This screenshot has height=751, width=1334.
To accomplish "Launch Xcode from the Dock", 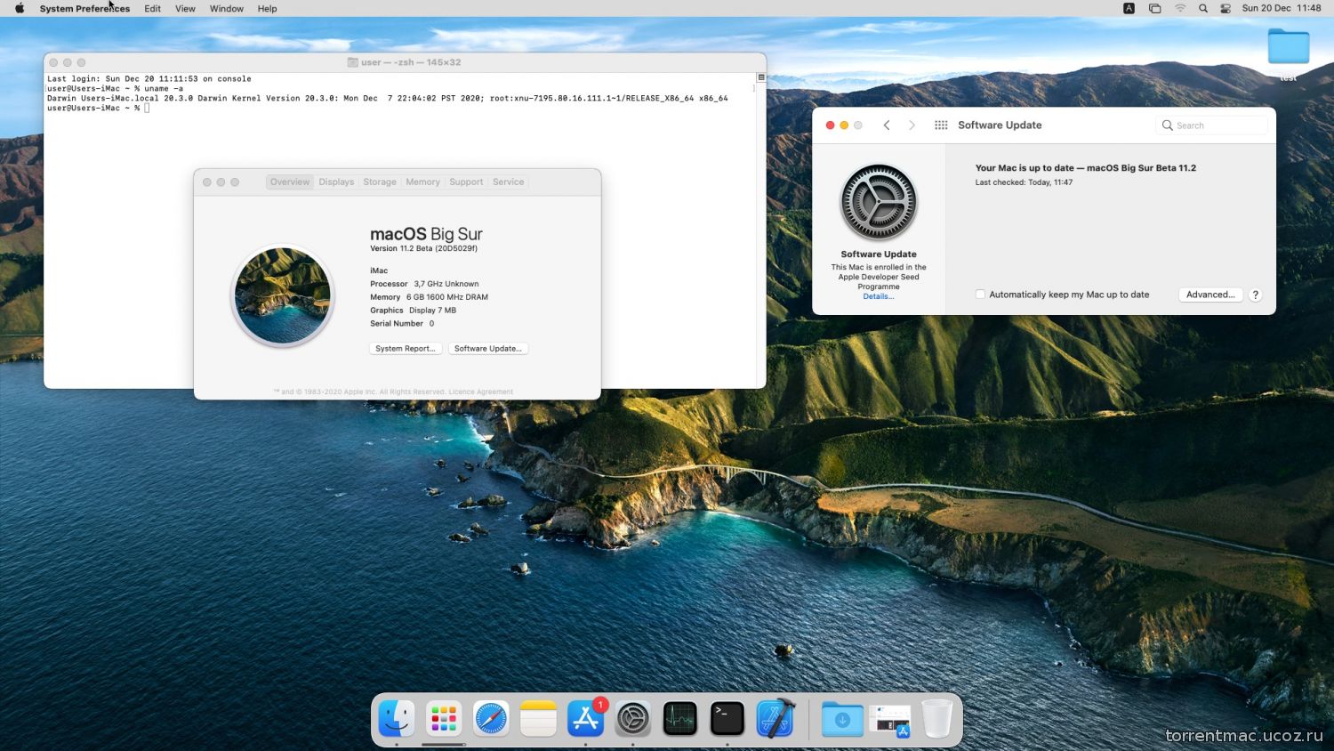I will 775,719.
